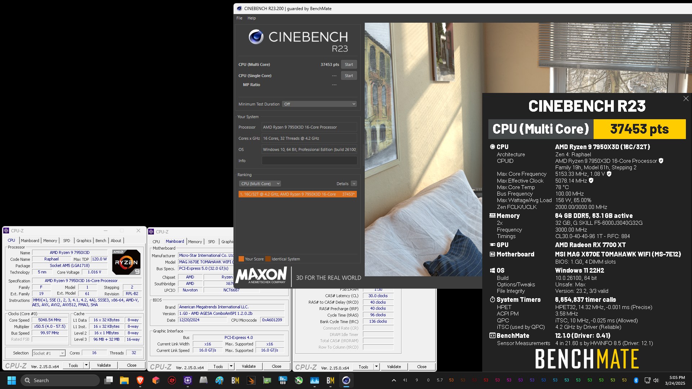Select SPD tab in the Mainboard CPU-Z window

pyautogui.click(x=212, y=242)
